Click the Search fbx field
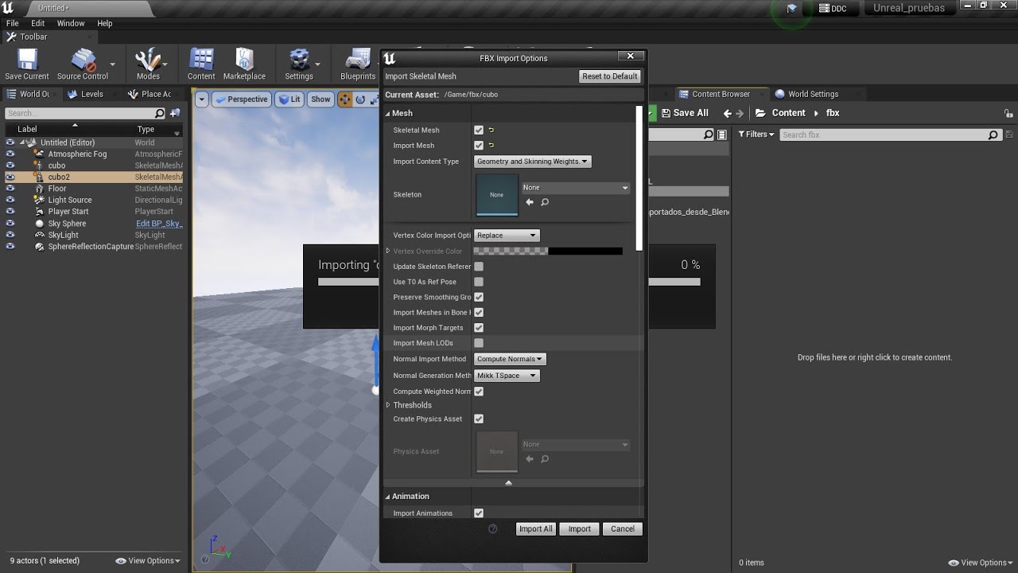This screenshot has width=1018, height=573. click(889, 134)
